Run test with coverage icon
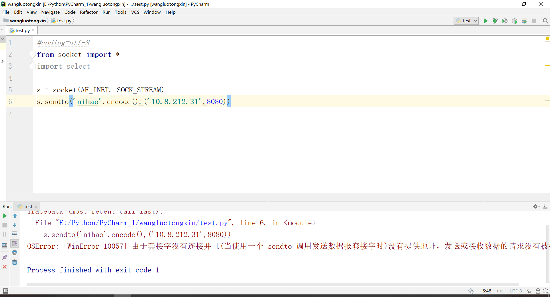This screenshot has width=550, height=297. 505,21
